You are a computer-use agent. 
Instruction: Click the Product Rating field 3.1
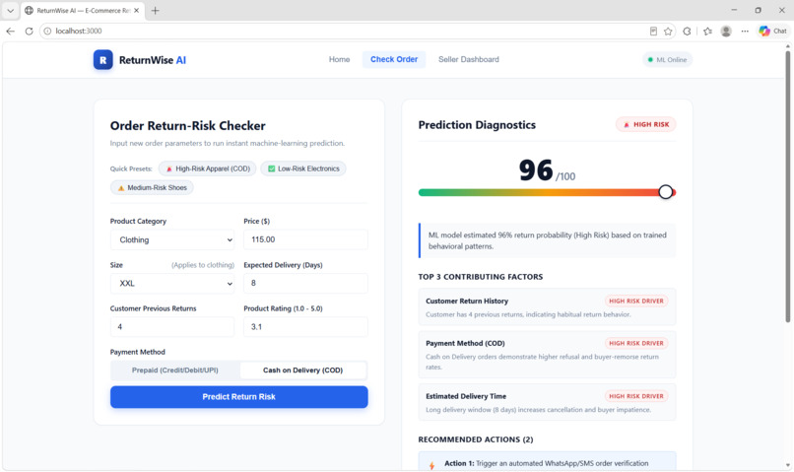point(305,326)
